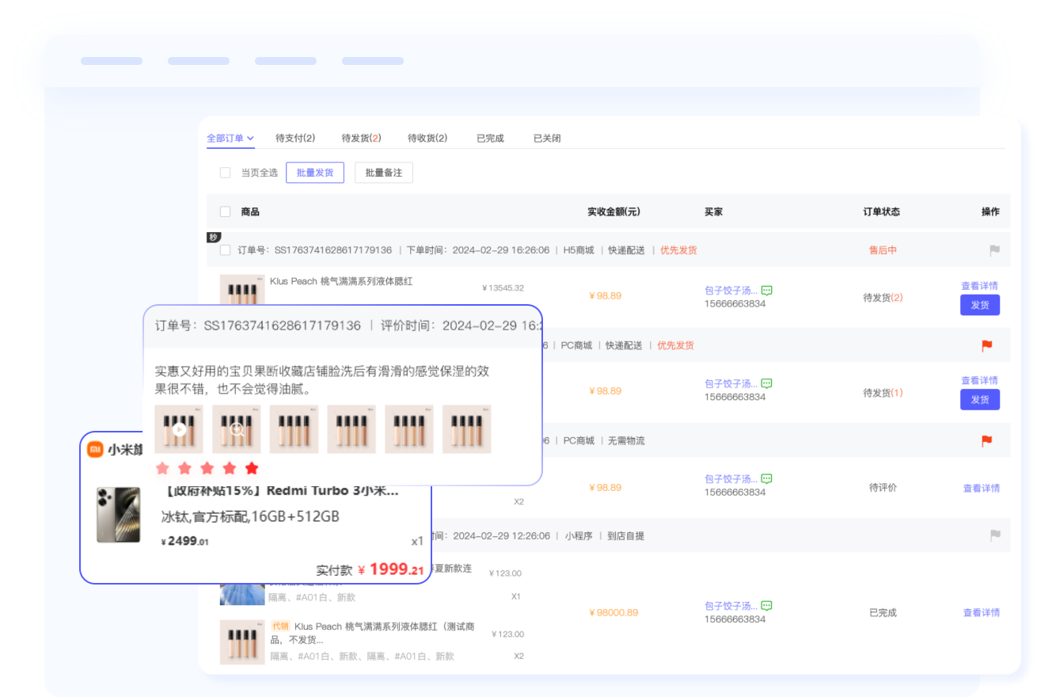Image resolution: width=1037 pixels, height=697 pixels.
Task: Open 查看详情 for the 待评价 order
Action: pos(981,488)
